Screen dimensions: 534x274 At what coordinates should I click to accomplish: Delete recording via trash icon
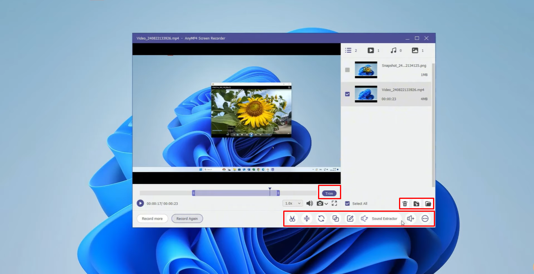(x=405, y=204)
